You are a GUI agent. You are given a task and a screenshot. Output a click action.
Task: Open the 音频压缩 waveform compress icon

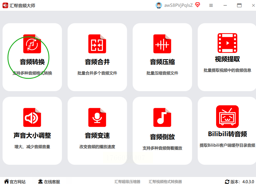coord(162,44)
